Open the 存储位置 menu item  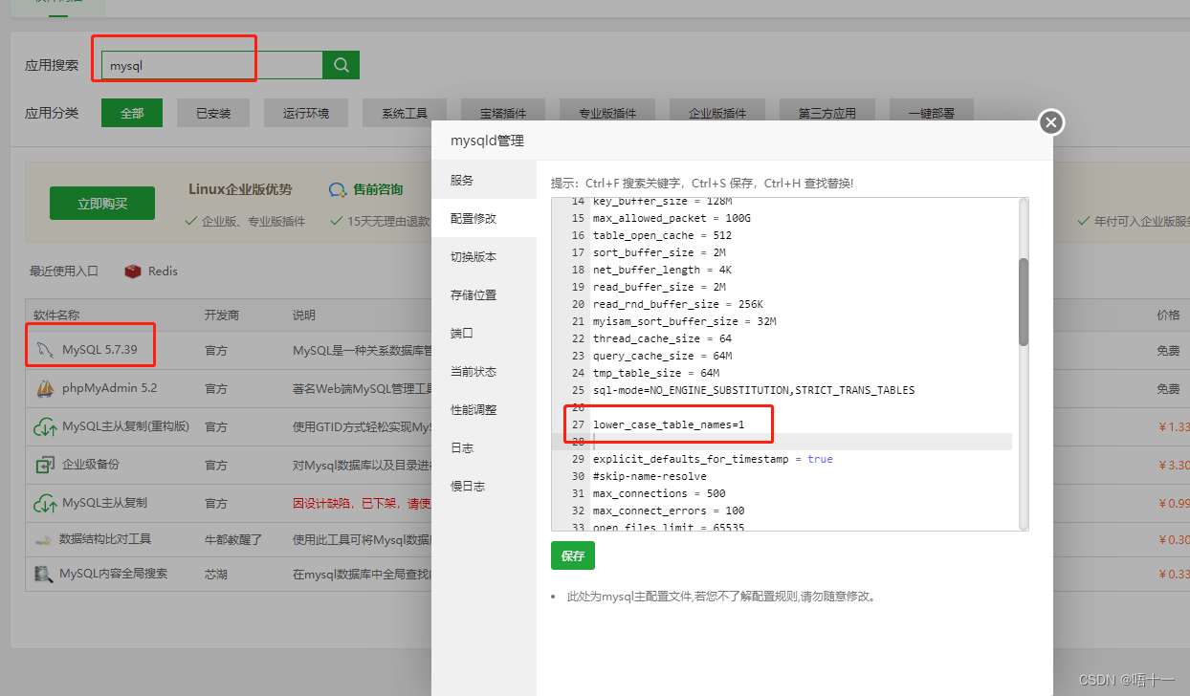tap(484, 294)
